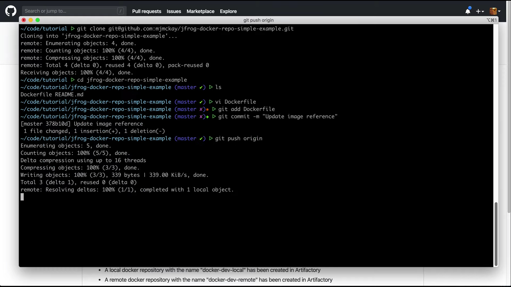Screen dimensions: 511x287
Task: Open Pull requests in GitHub nav
Action: pyautogui.click(x=147, y=11)
